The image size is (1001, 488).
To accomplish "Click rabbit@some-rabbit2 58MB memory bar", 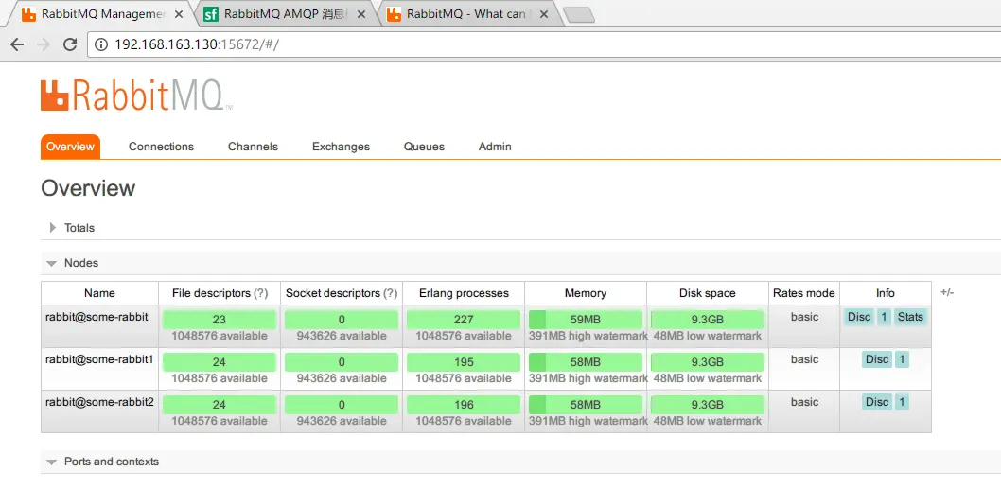I will pyautogui.click(x=586, y=405).
